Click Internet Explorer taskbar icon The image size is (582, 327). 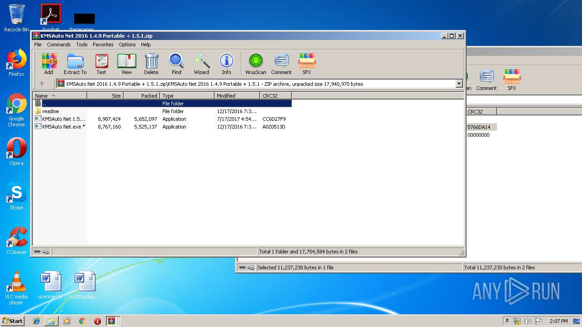[36, 321]
